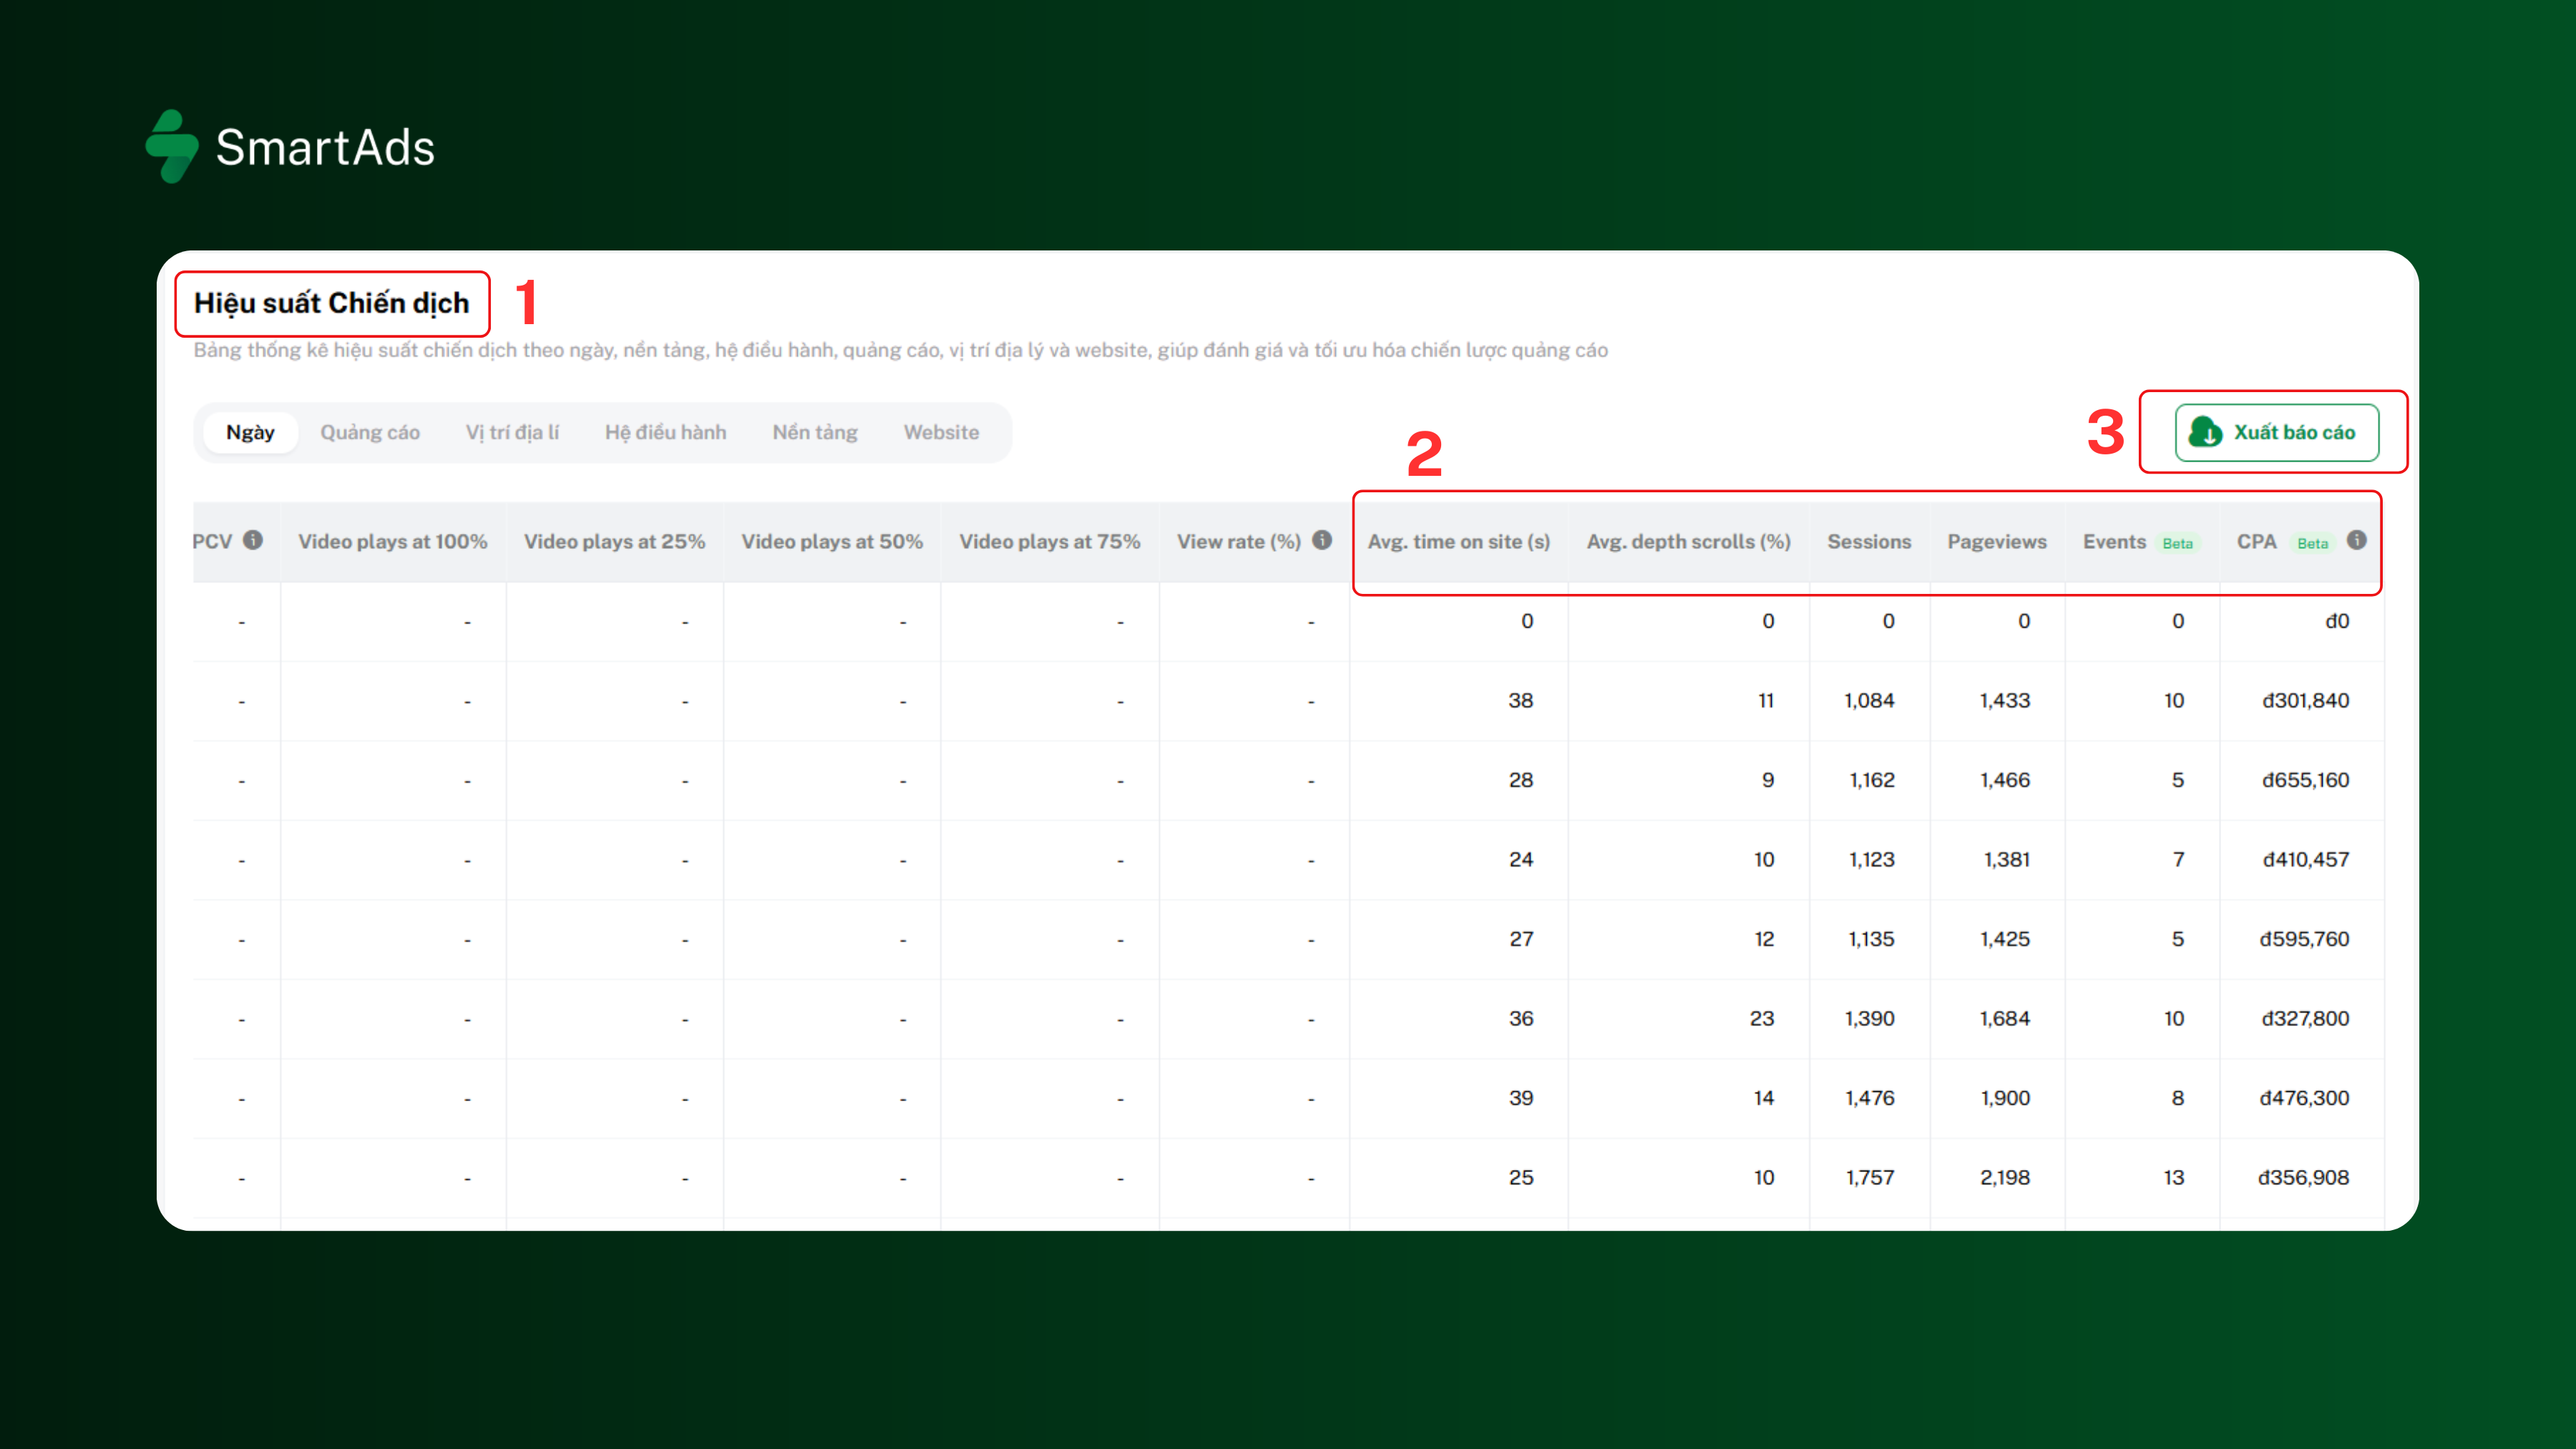Viewport: 2576px width, 1449px height.
Task: Click the Sessions value 1,162
Action: click(x=1871, y=780)
